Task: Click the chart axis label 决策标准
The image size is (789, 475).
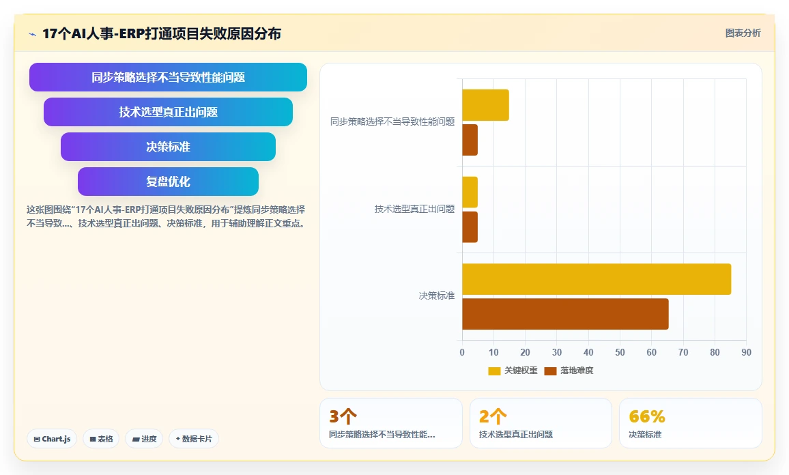Action: [437, 296]
